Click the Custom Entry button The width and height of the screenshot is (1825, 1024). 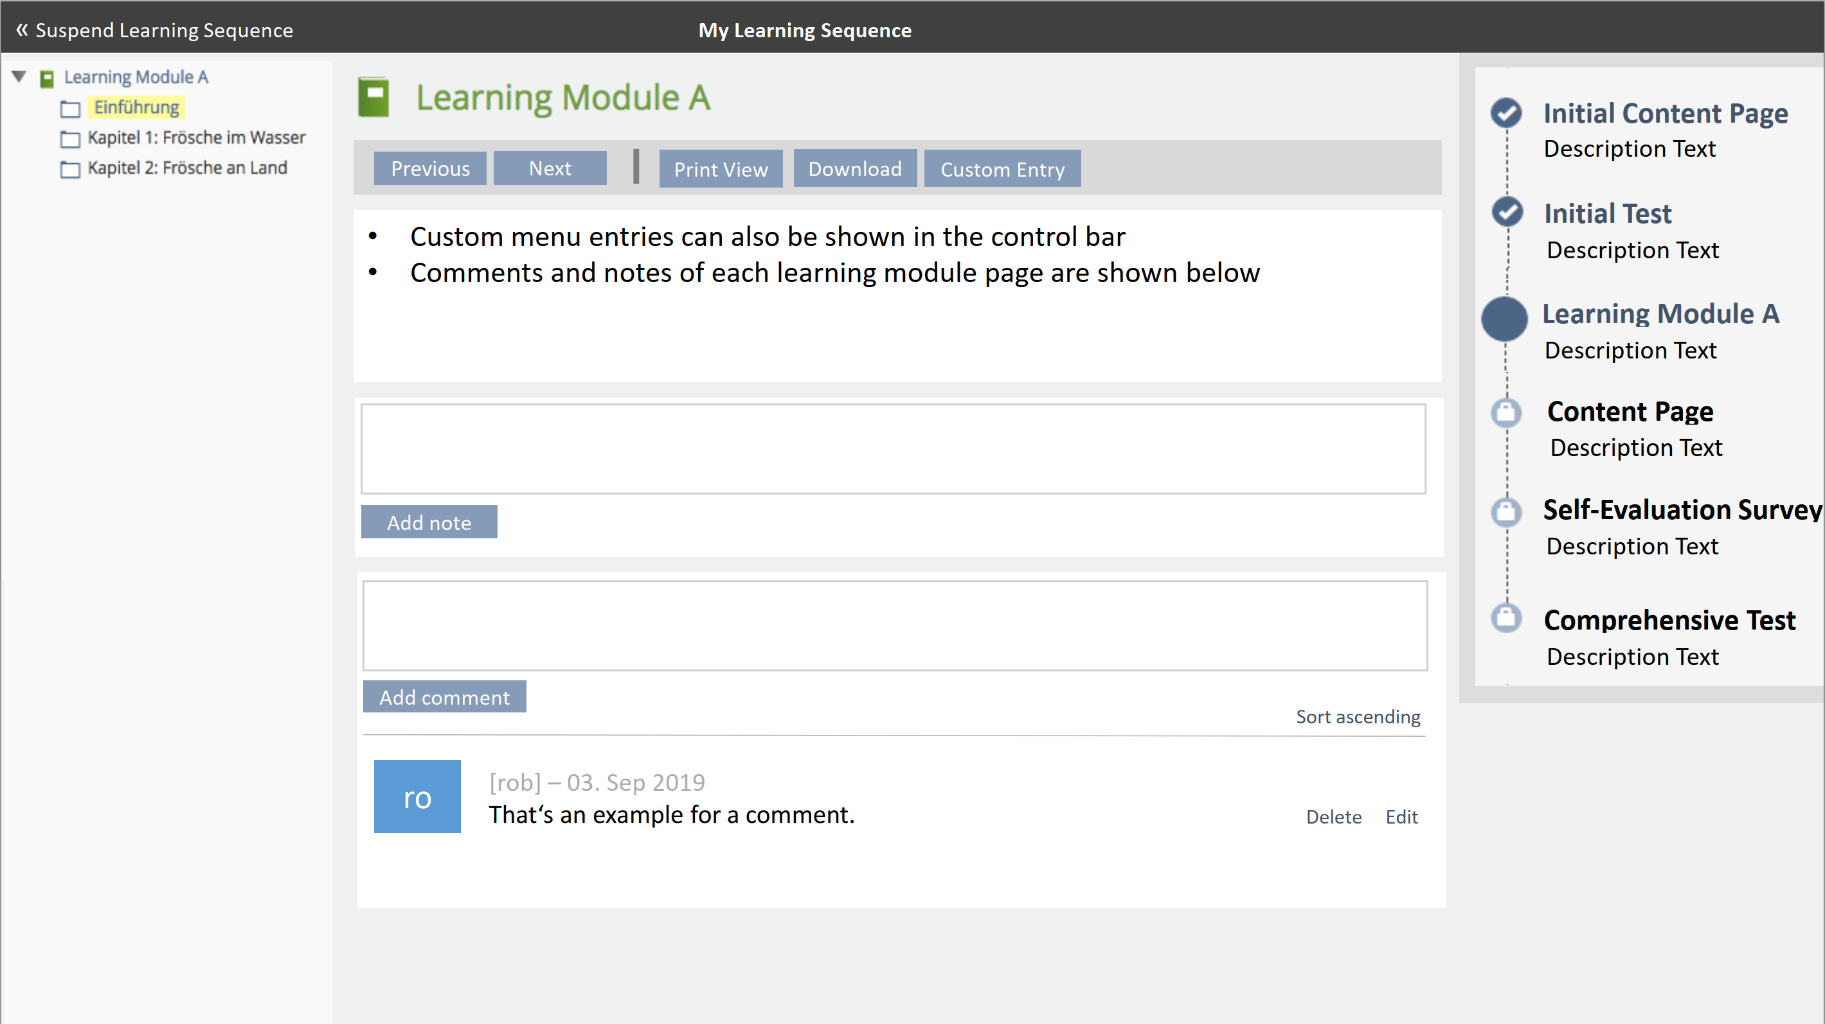click(x=1002, y=169)
